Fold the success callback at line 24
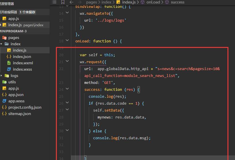Image resolution: width=235 pixels, height=160 pixels. click(x=67, y=89)
